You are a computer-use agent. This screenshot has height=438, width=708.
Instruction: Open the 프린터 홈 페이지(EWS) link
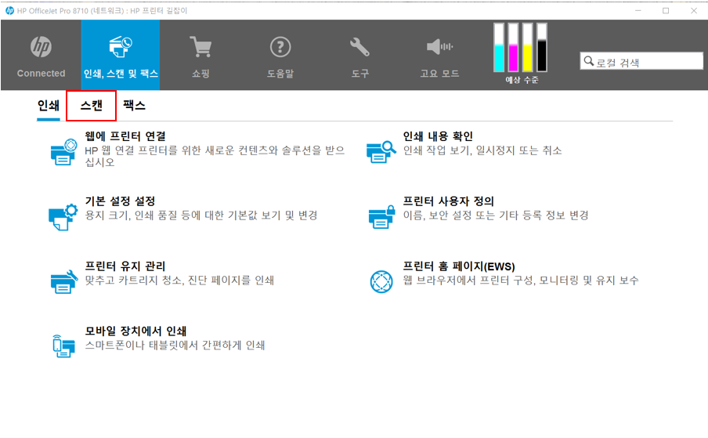click(459, 266)
